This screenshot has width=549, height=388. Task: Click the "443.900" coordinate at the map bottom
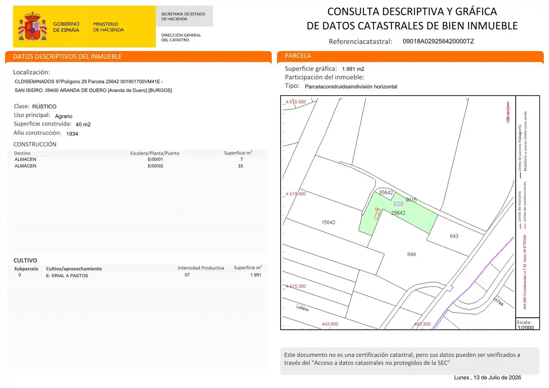click(422, 324)
